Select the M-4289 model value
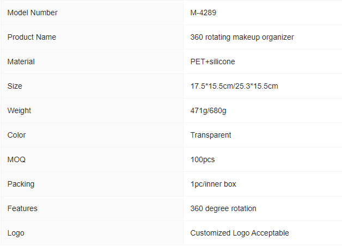The image size is (342, 247). click(x=203, y=13)
